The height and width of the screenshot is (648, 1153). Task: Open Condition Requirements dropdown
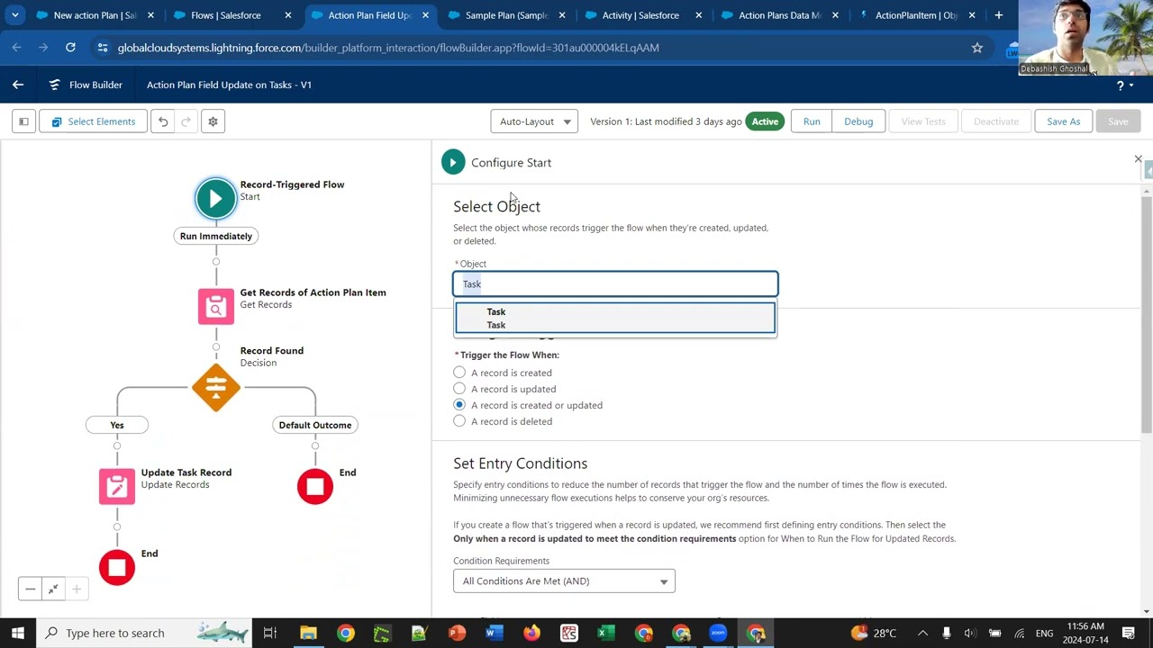[564, 581]
